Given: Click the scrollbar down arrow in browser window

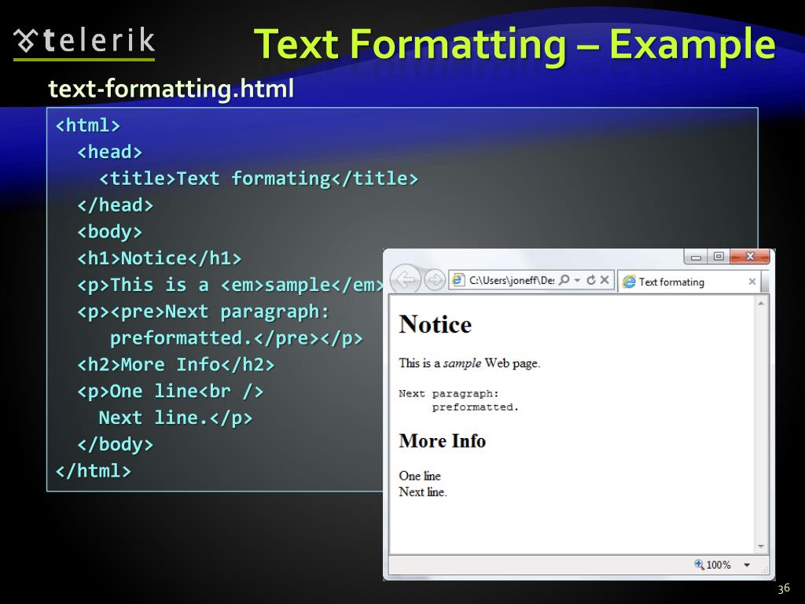Looking at the screenshot, I should tap(760, 545).
